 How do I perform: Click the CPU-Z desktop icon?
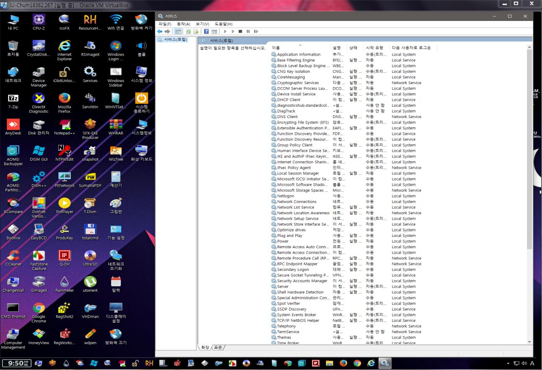pyautogui.click(x=39, y=22)
